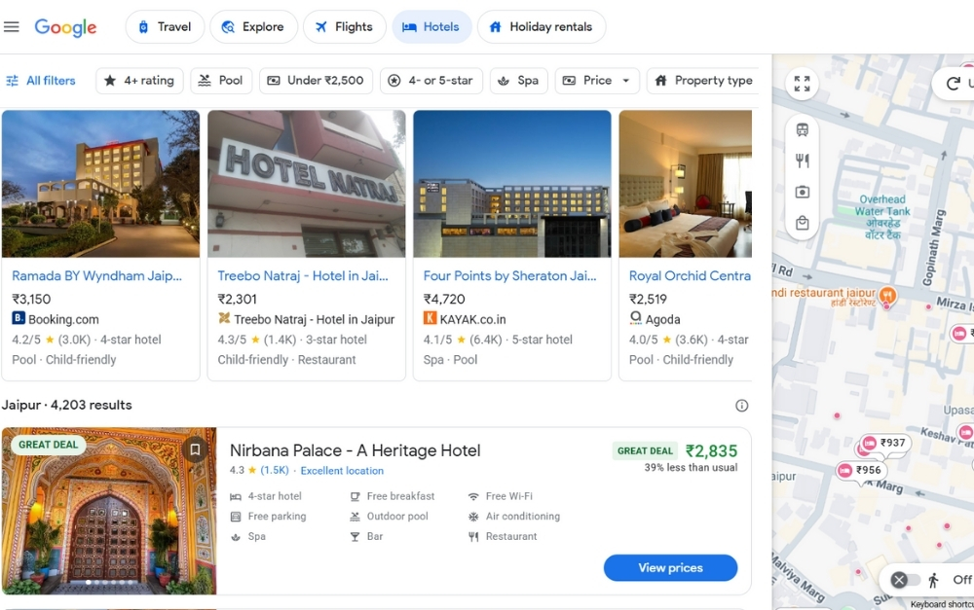Open the Property type dropdown
This screenshot has width=974, height=610.
tap(702, 80)
